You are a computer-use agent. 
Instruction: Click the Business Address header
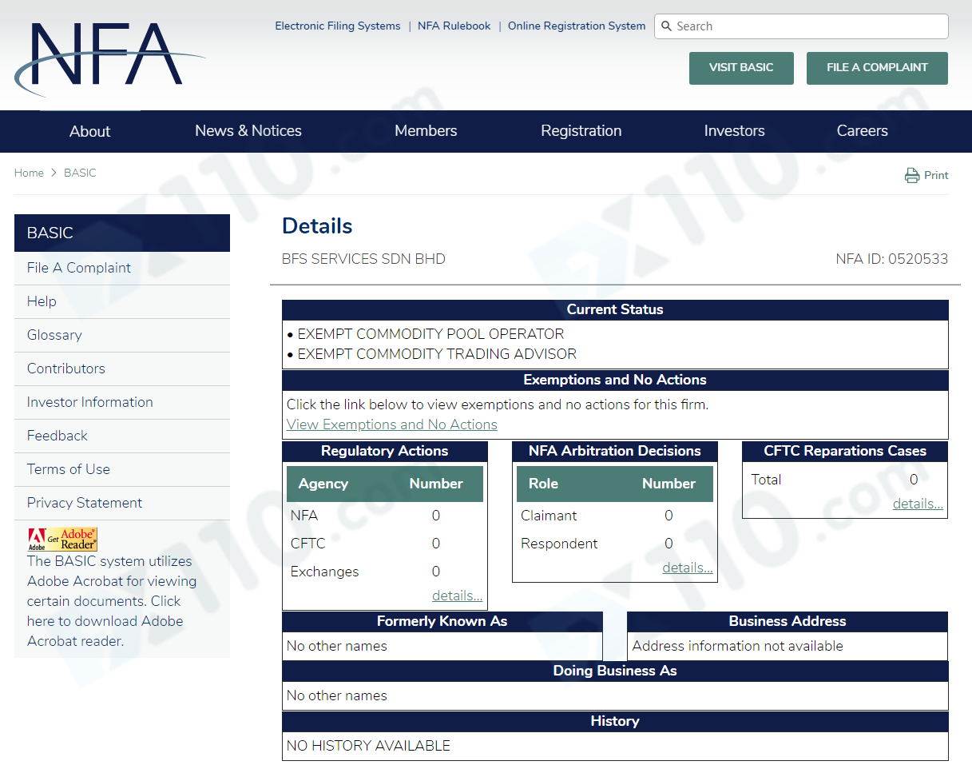coord(788,622)
